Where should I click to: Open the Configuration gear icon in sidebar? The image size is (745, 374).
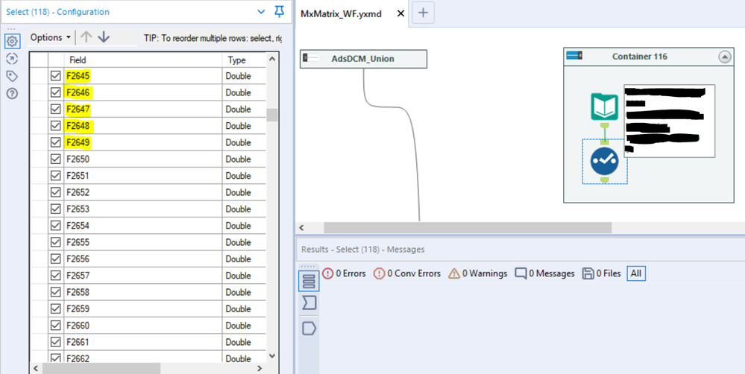pyautogui.click(x=12, y=42)
